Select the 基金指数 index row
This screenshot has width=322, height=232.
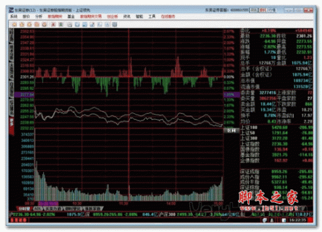coord(276,155)
